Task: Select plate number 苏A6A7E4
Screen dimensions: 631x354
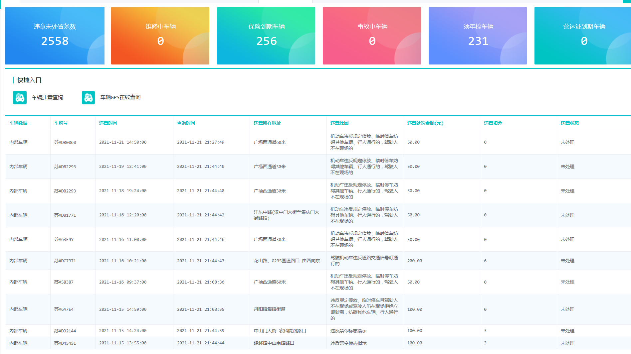Action: click(x=64, y=309)
